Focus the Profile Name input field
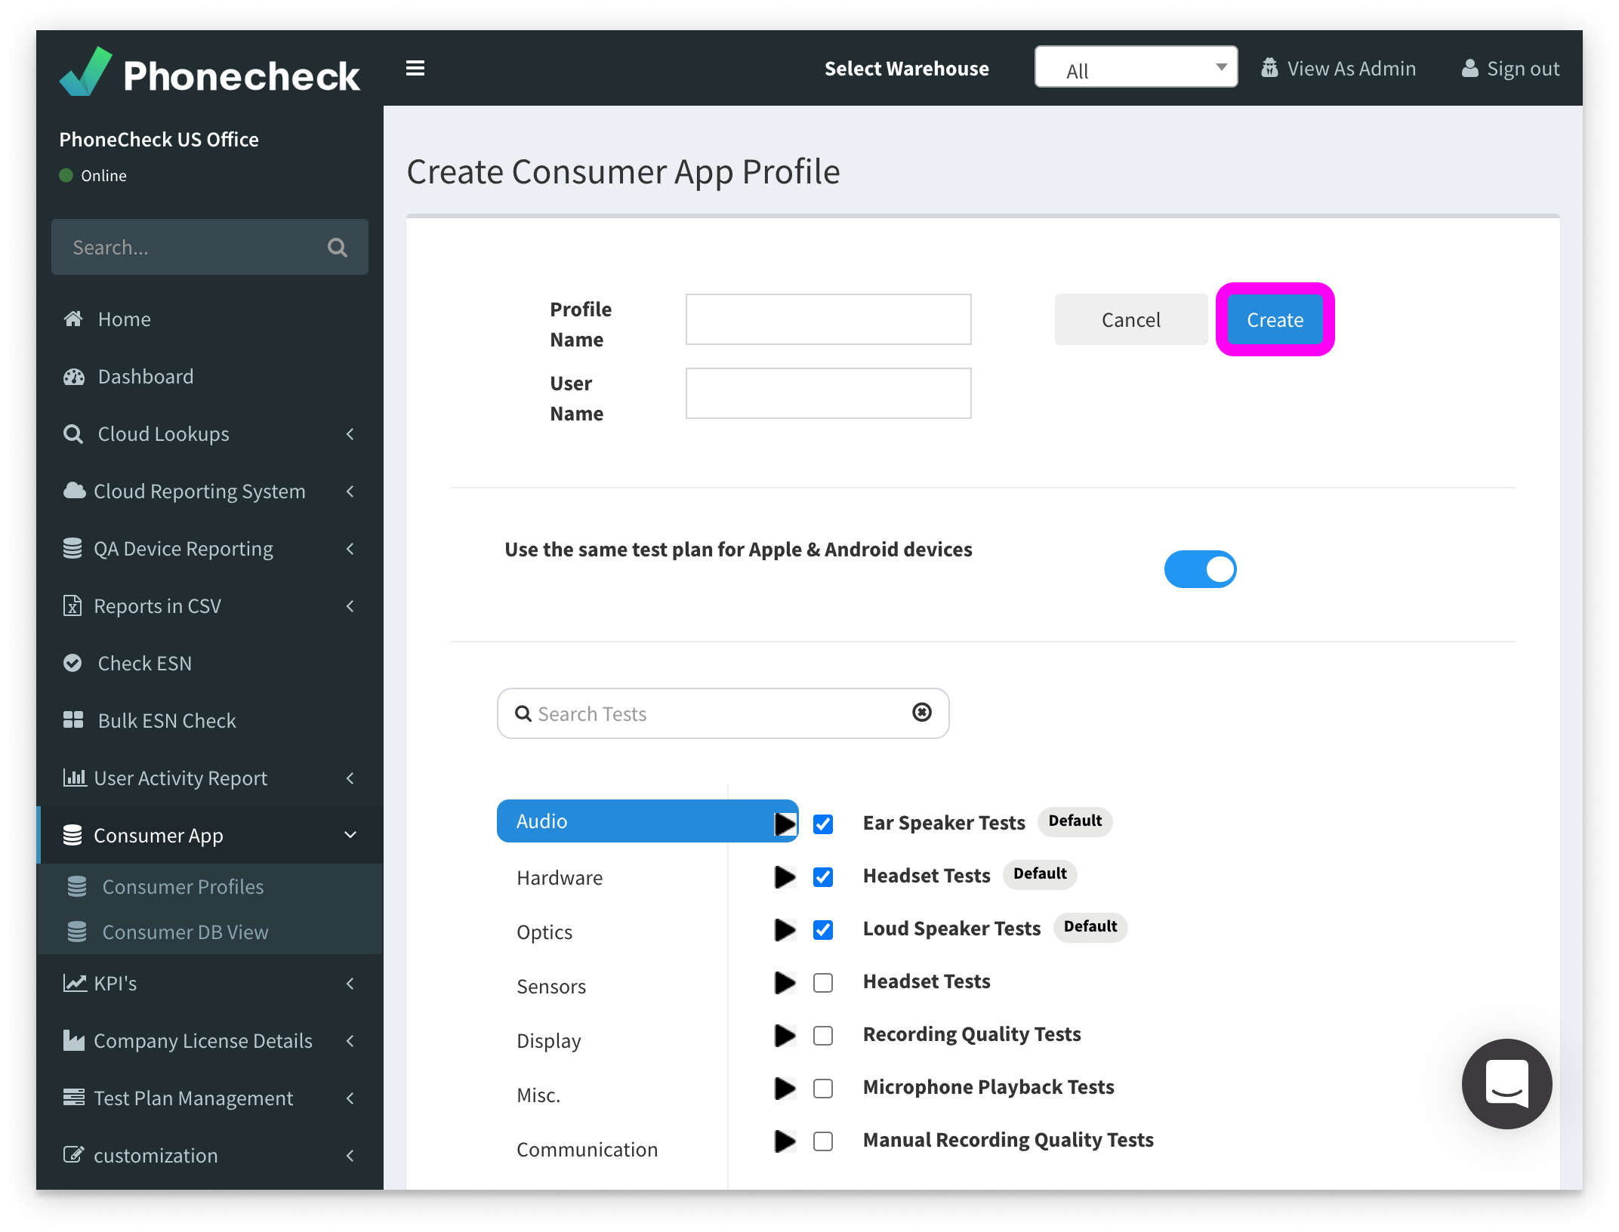The height and width of the screenshot is (1232, 1619). tap(828, 319)
